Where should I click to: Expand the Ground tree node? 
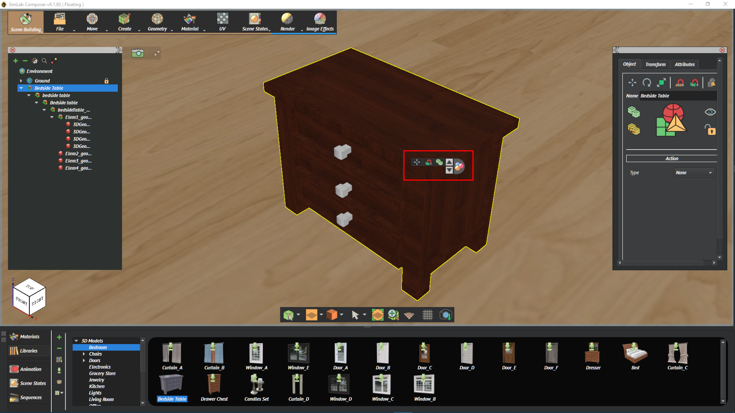21,81
